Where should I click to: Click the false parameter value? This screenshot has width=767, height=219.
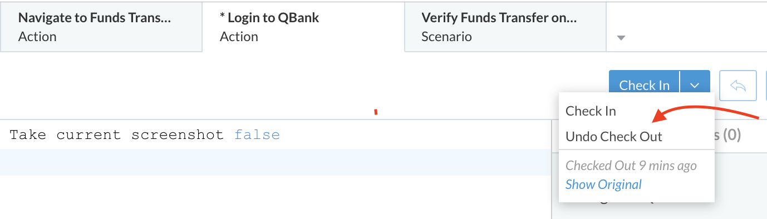click(x=257, y=135)
